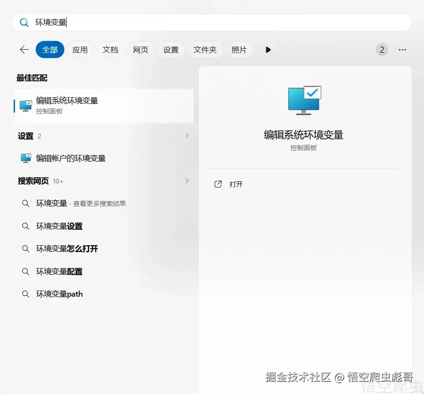Switch to the 文件夹 filter tab
The height and width of the screenshot is (394, 424).
(x=205, y=50)
